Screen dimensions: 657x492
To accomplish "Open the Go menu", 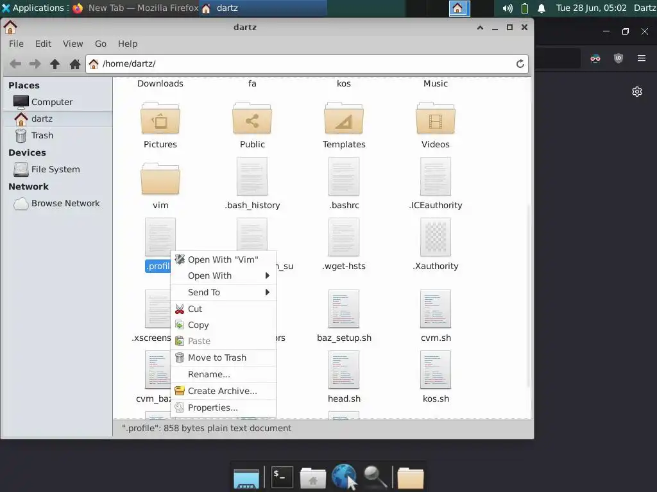I will tap(101, 44).
